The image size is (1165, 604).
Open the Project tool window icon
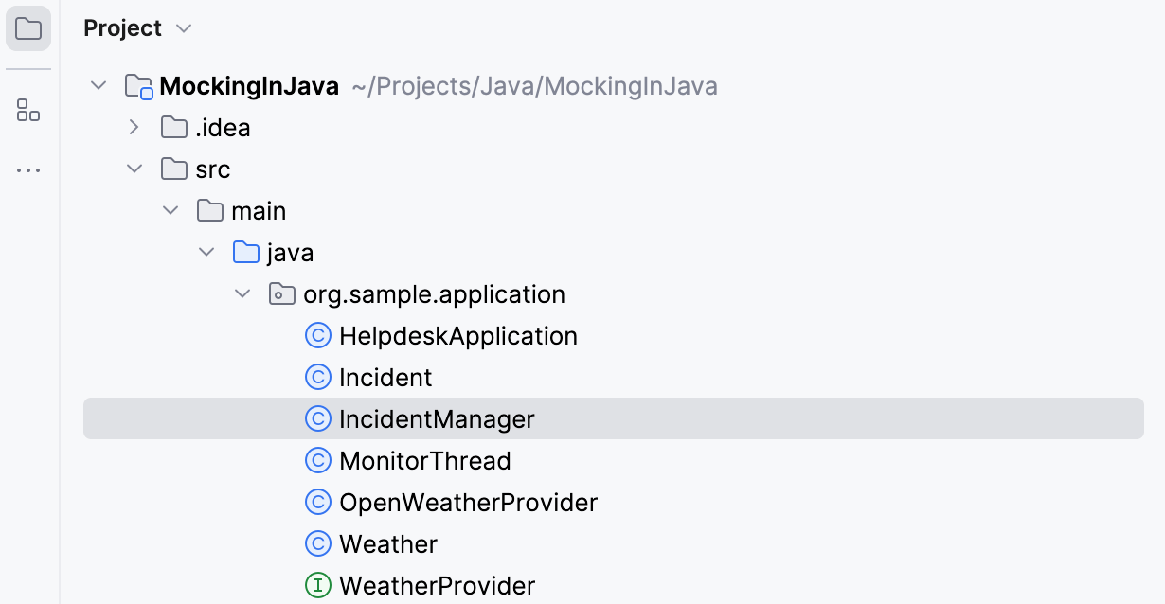click(x=28, y=28)
